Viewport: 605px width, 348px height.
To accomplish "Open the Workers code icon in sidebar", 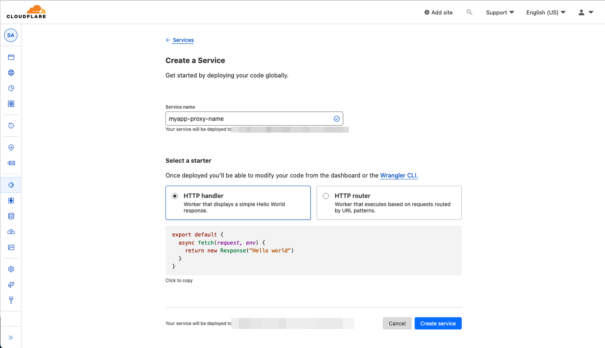I will point(11,185).
